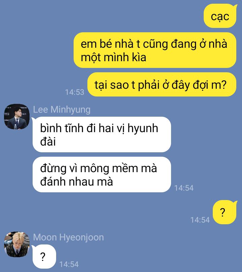Select the yellow 'cạc' message bubble

point(220,16)
